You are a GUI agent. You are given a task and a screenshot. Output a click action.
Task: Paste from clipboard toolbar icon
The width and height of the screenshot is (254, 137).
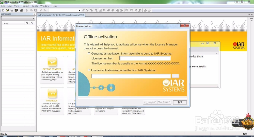(36, 10)
